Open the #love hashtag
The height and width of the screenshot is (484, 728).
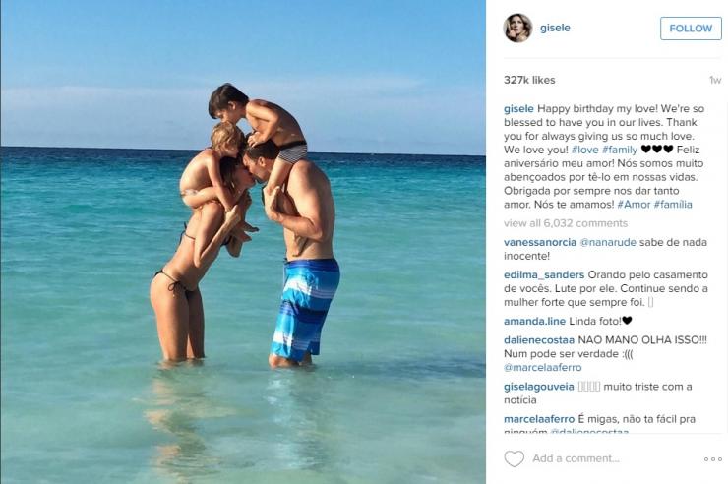pos(585,150)
